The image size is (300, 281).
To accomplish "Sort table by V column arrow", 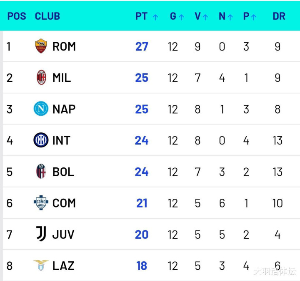I will coord(205,17).
